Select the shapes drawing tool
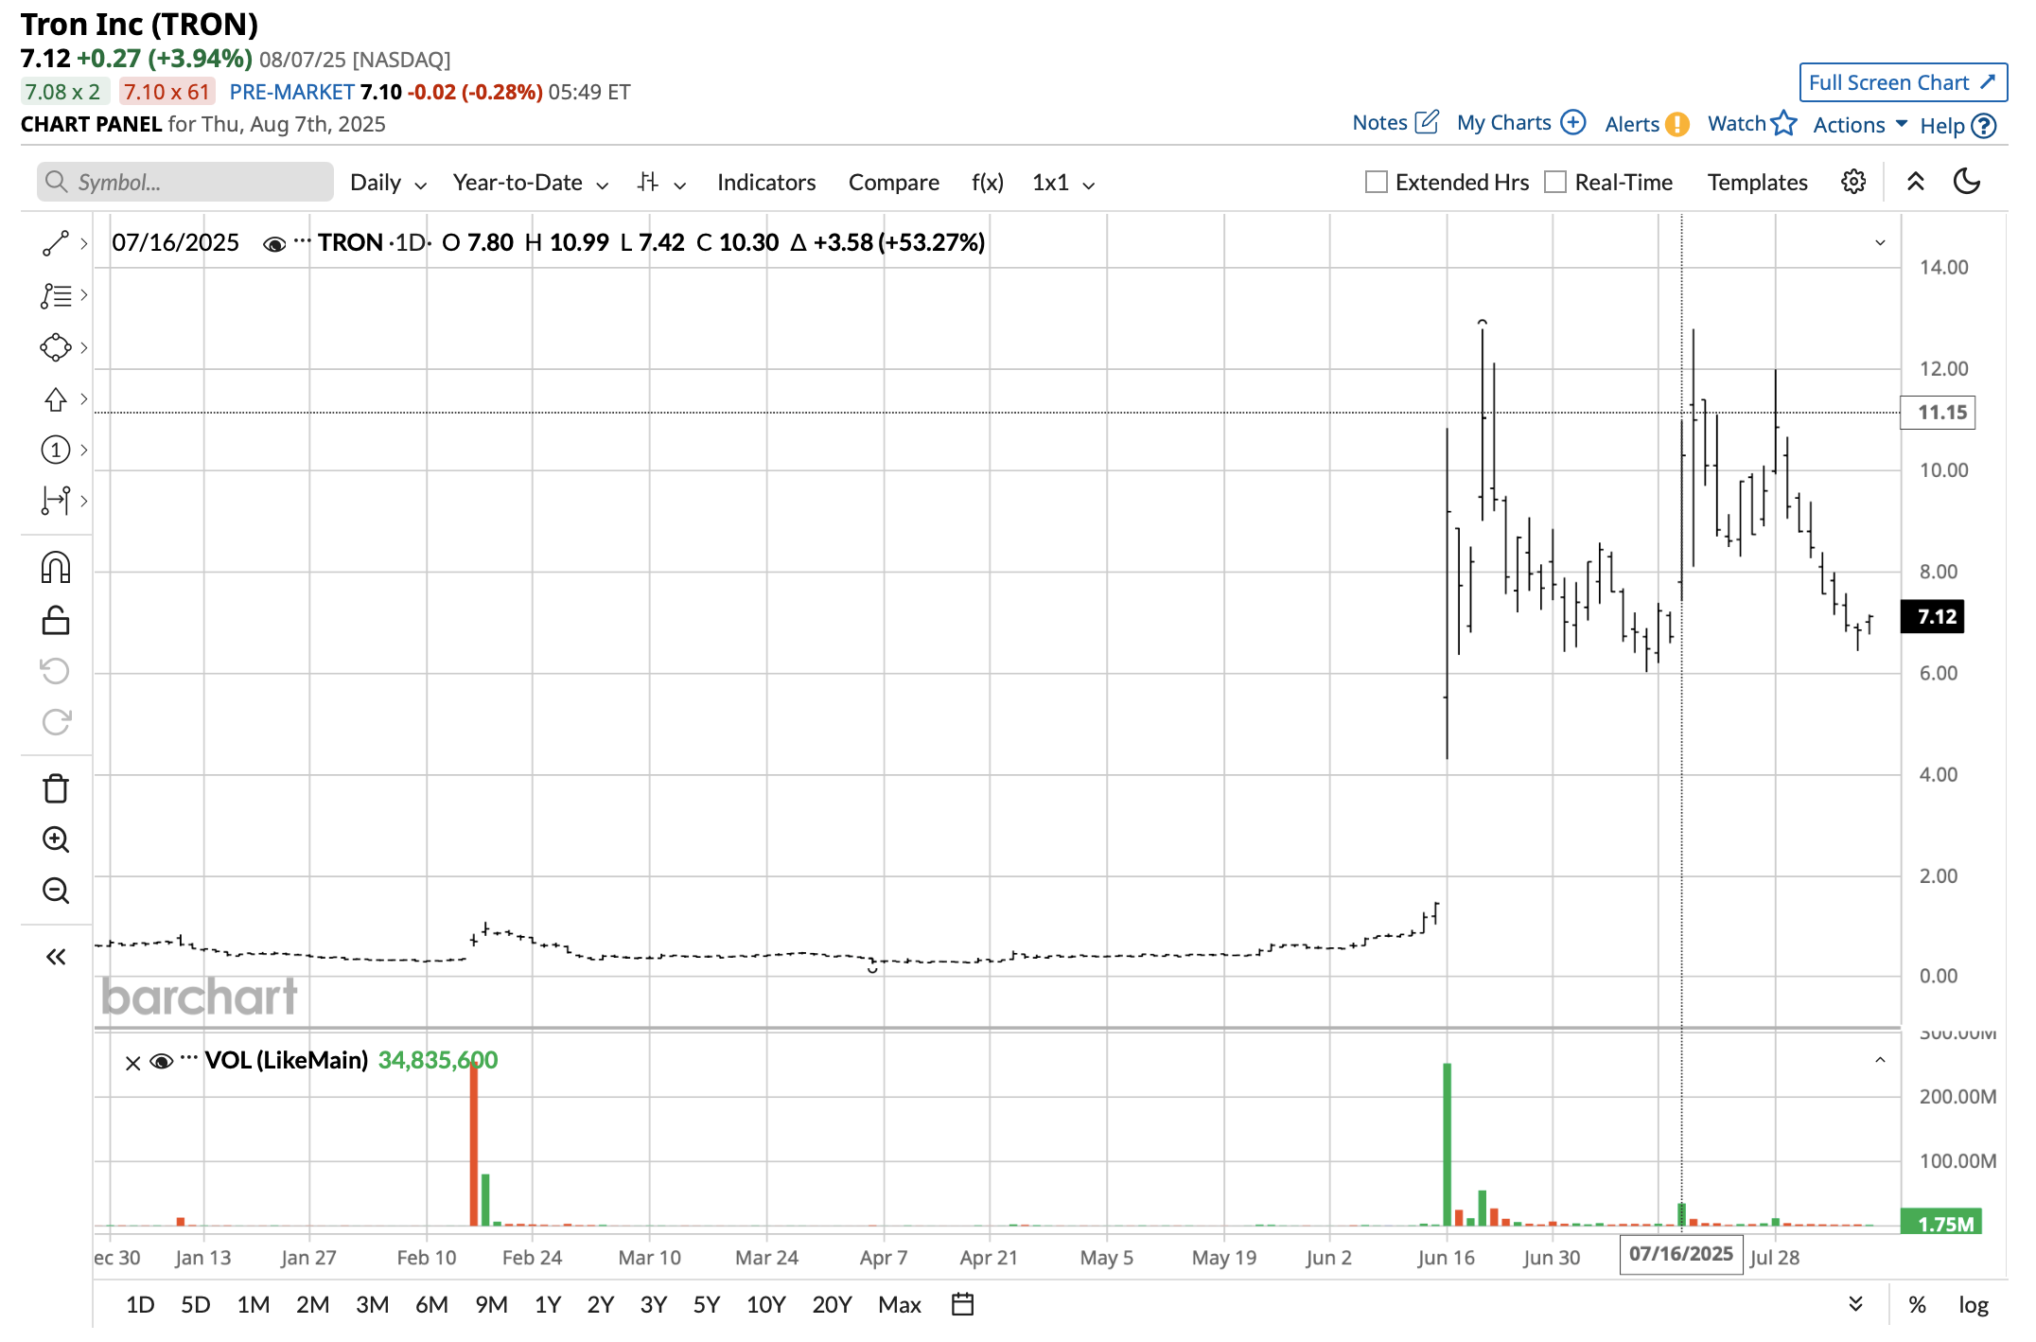The image size is (2036, 1342). pos(56,347)
